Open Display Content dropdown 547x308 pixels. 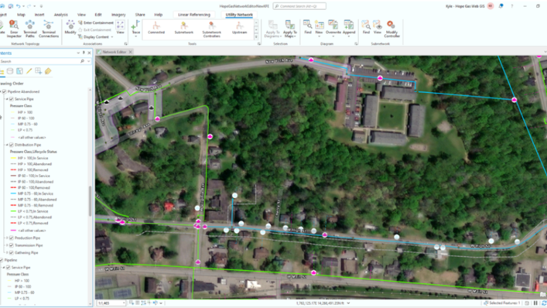click(95, 37)
